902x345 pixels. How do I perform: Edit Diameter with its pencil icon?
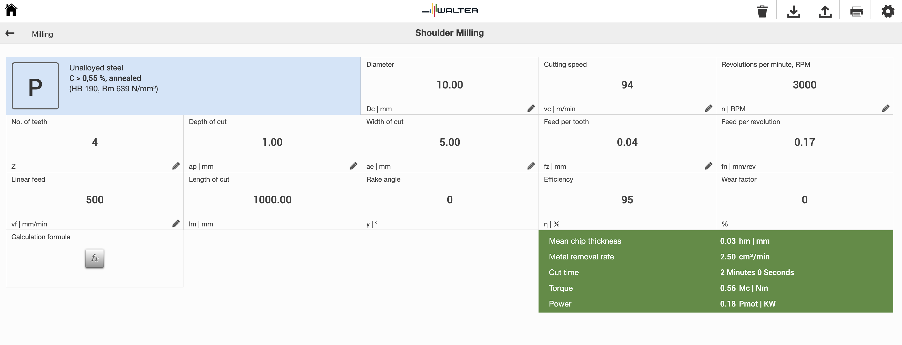pyautogui.click(x=531, y=108)
